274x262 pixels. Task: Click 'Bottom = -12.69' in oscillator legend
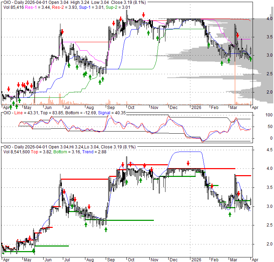coord(80,113)
